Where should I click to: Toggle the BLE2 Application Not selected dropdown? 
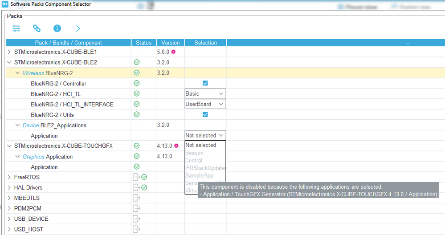(x=205, y=135)
